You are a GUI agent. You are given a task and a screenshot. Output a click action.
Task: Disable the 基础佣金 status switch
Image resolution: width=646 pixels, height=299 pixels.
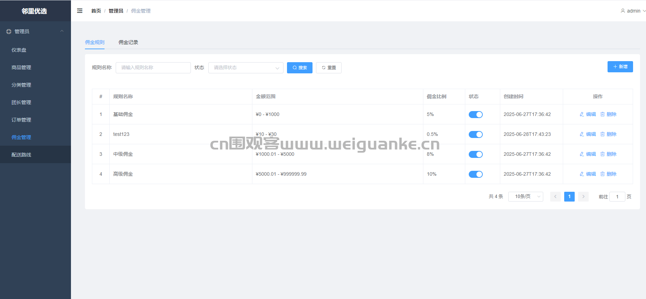click(x=475, y=115)
